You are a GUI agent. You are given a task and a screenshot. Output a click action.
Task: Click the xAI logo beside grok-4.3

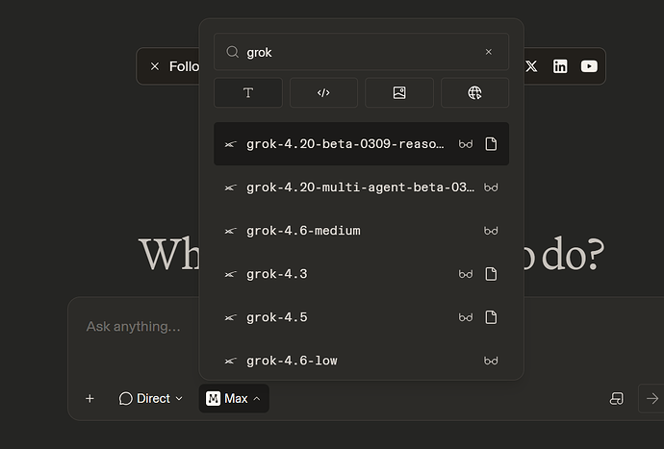tap(230, 274)
